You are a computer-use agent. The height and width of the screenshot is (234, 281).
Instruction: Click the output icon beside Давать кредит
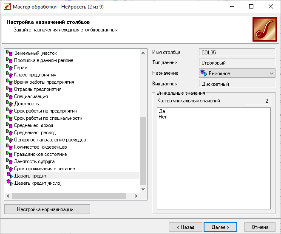[x=10, y=176]
